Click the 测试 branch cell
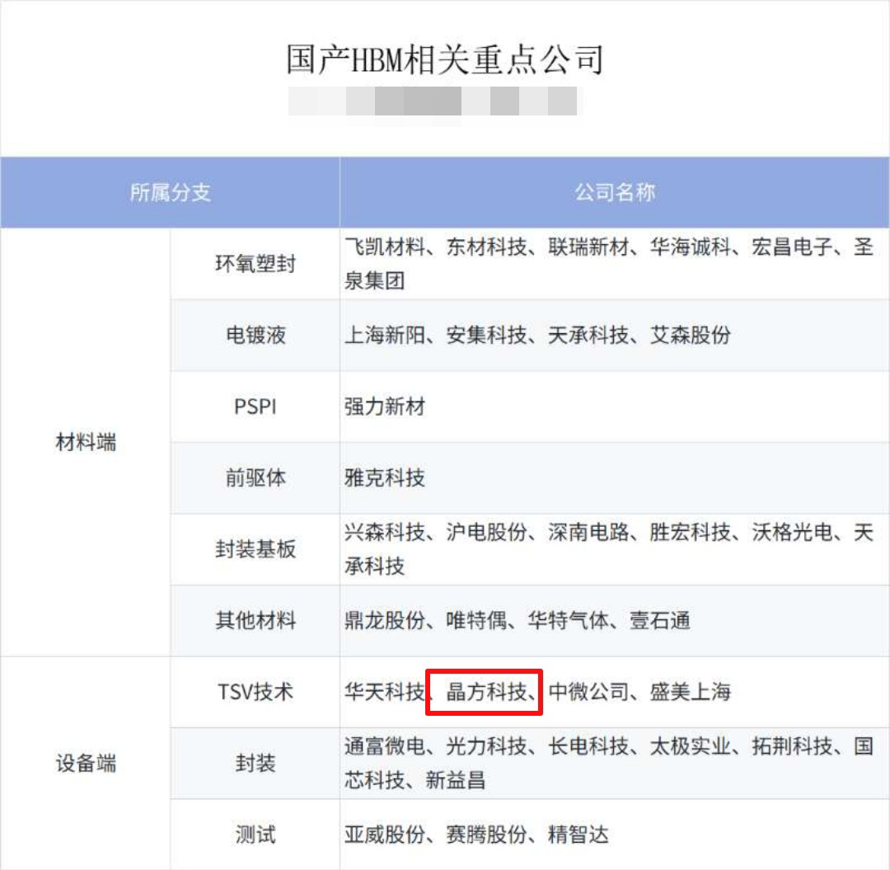 pos(255,835)
